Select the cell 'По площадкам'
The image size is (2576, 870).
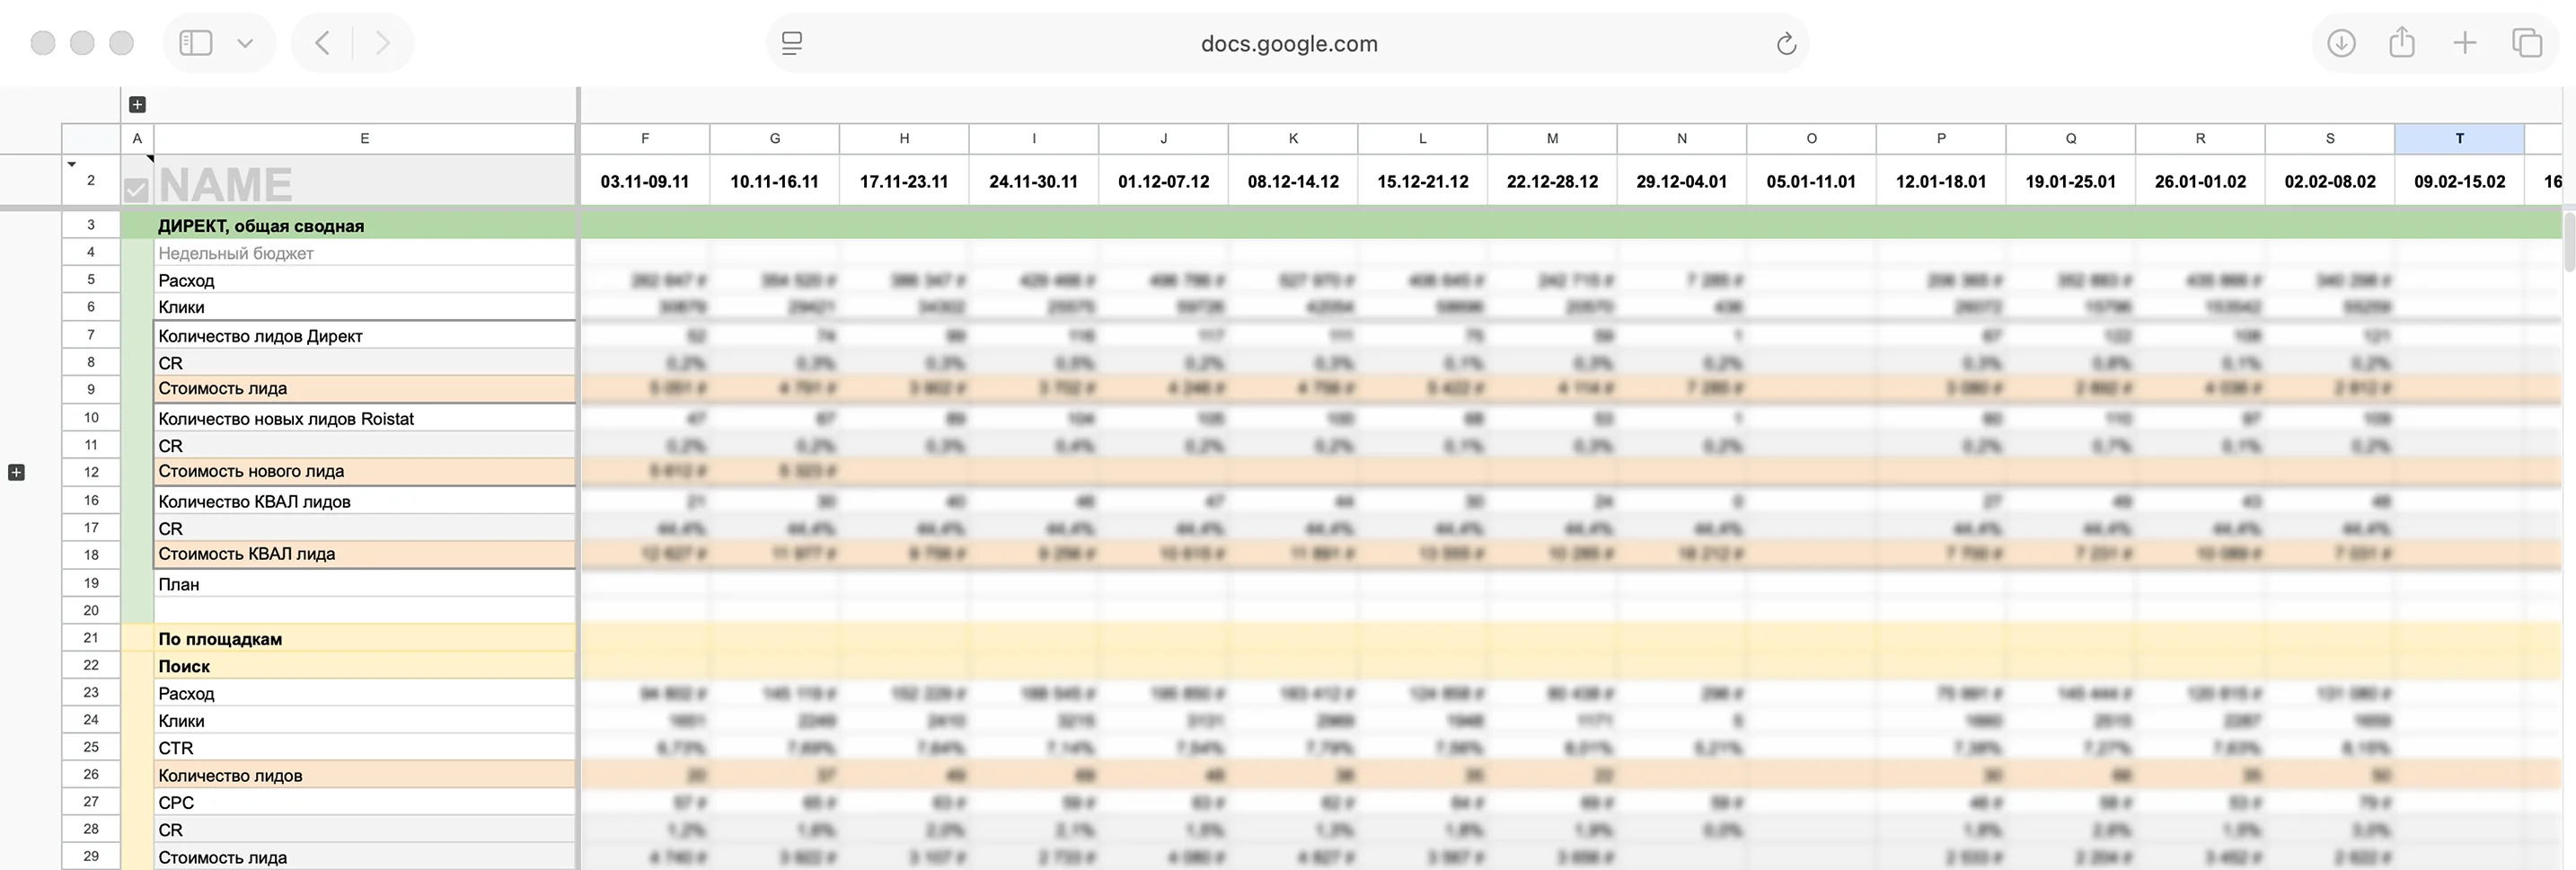click(x=364, y=638)
